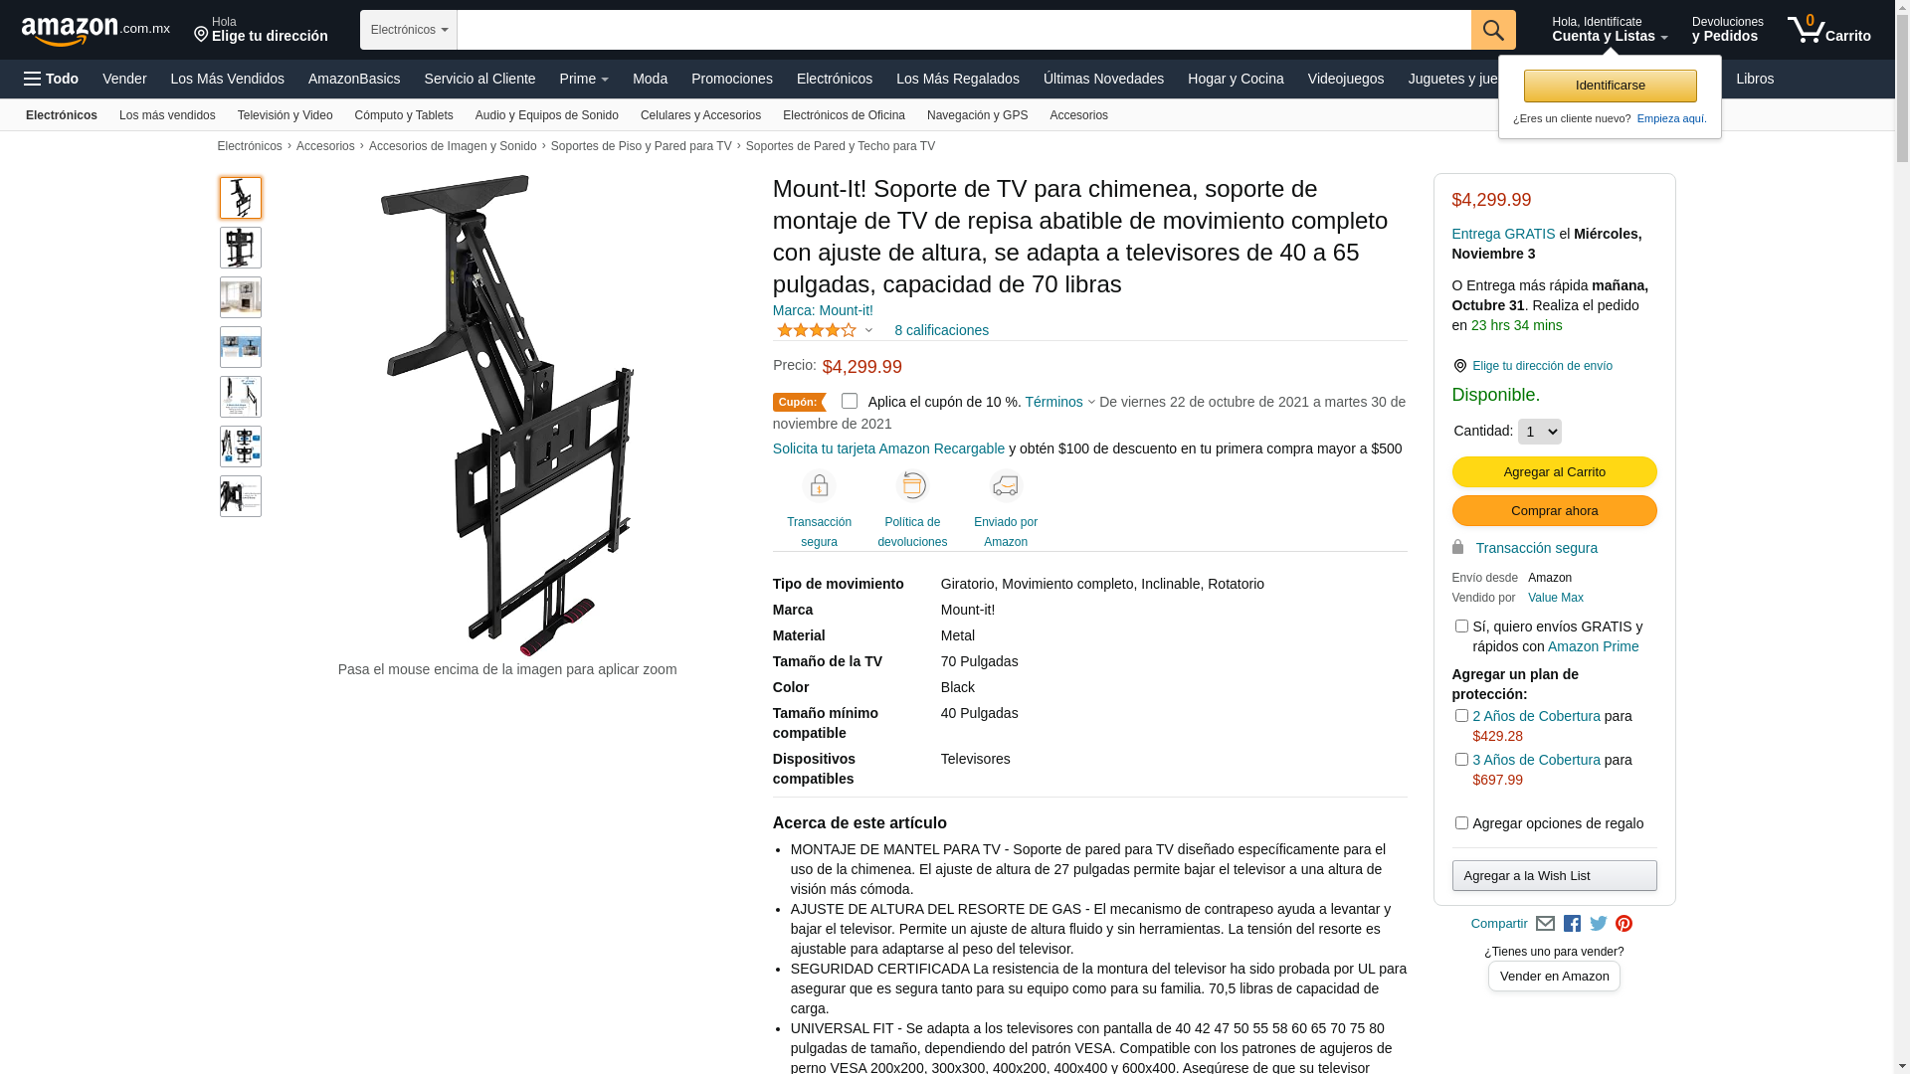Expand the star rating breakdown arrow
Image resolution: width=1910 pixels, height=1074 pixels.
868,330
